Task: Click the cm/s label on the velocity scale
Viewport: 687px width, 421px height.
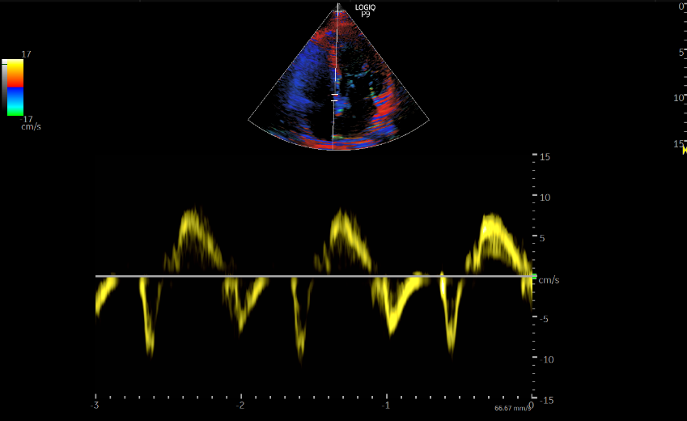Action: click(549, 280)
